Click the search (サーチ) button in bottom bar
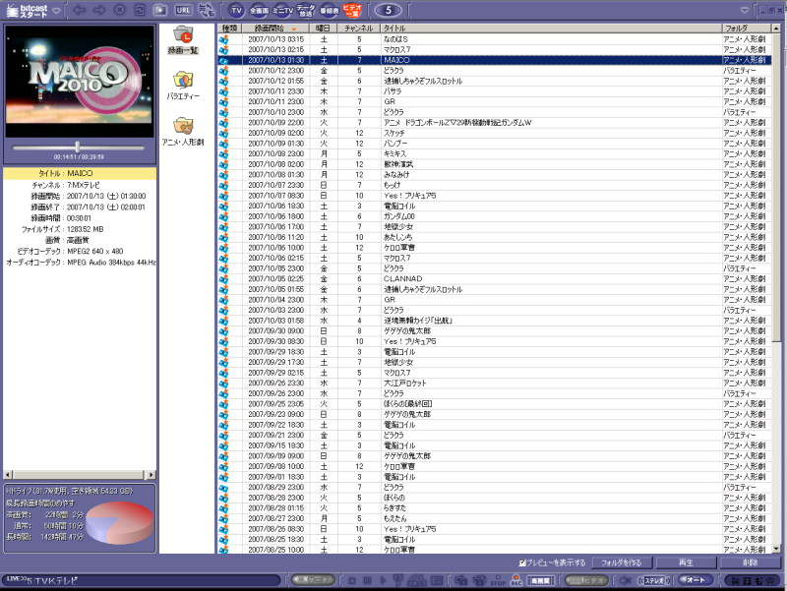This screenshot has height=591, width=787. point(313,580)
